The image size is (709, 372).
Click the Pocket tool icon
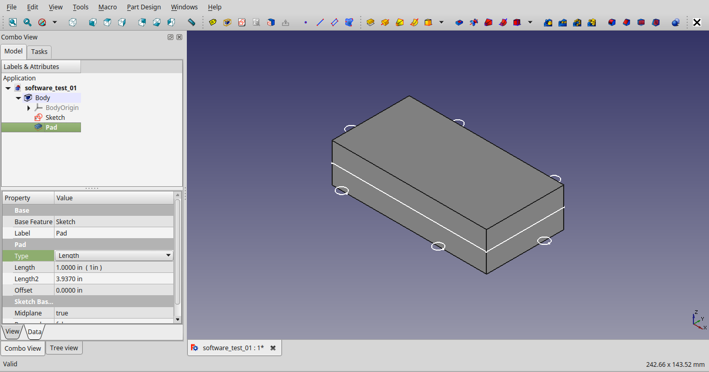pos(459,22)
